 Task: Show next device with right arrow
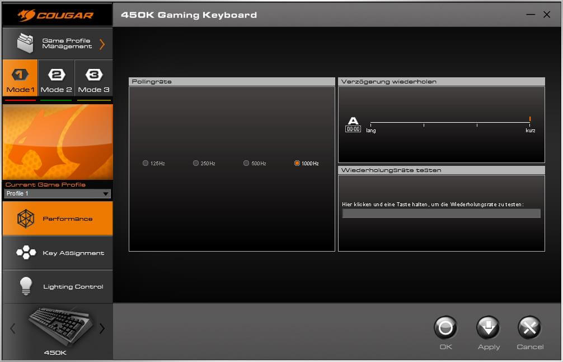[x=102, y=329]
